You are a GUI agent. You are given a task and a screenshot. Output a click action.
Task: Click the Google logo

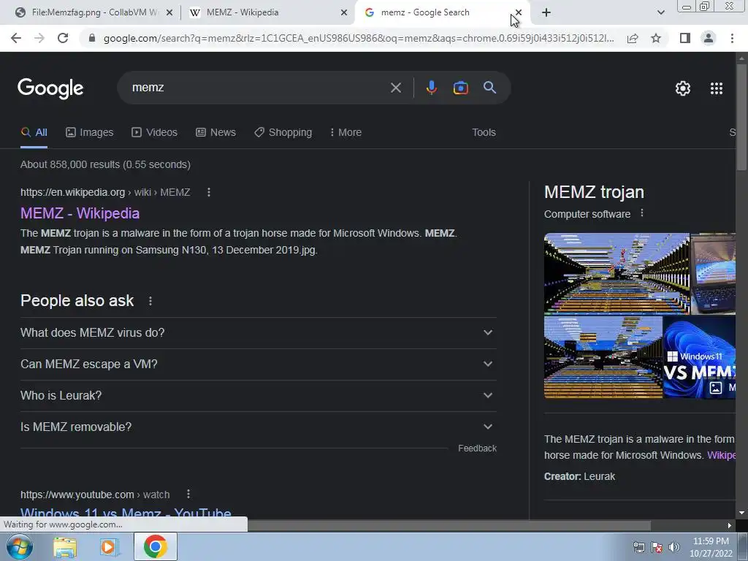click(50, 88)
